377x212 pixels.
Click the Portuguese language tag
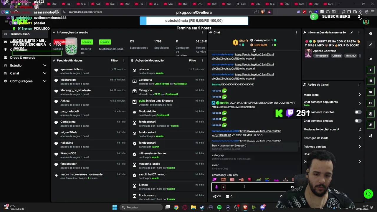(x=321, y=56)
